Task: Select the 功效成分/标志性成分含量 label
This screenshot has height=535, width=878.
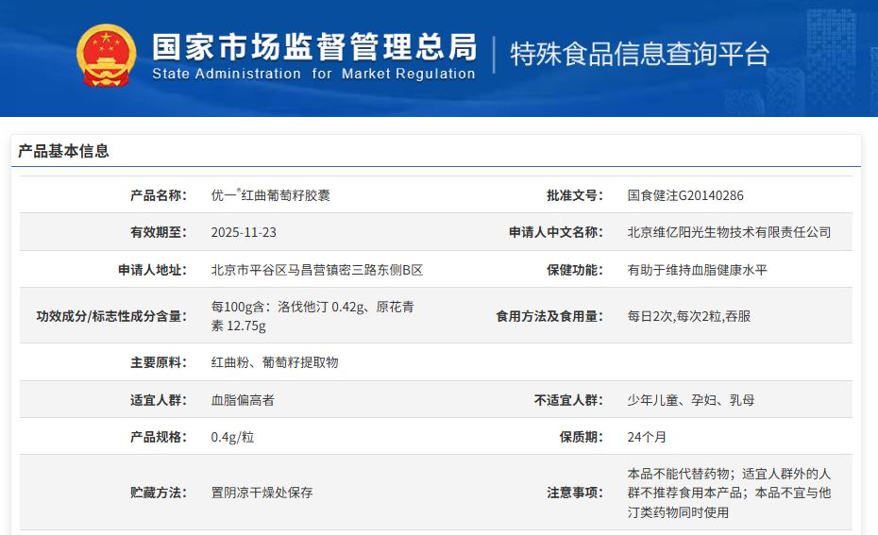Action: coord(111,316)
